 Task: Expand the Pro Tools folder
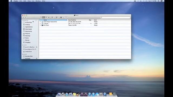tap(40, 25)
